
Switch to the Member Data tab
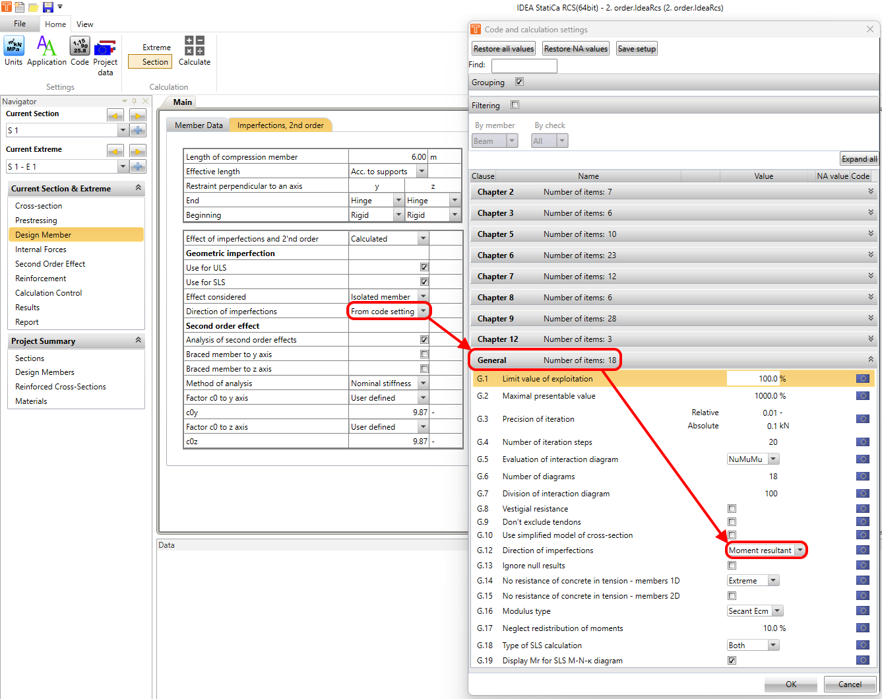pos(199,125)
